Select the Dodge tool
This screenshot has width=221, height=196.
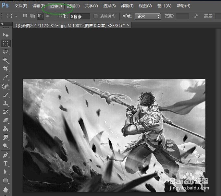click(x=6, y=146)
